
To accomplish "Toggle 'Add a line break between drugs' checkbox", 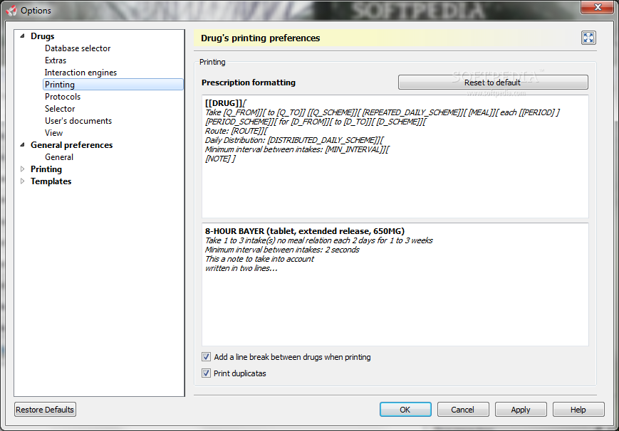I will point(206,357).
